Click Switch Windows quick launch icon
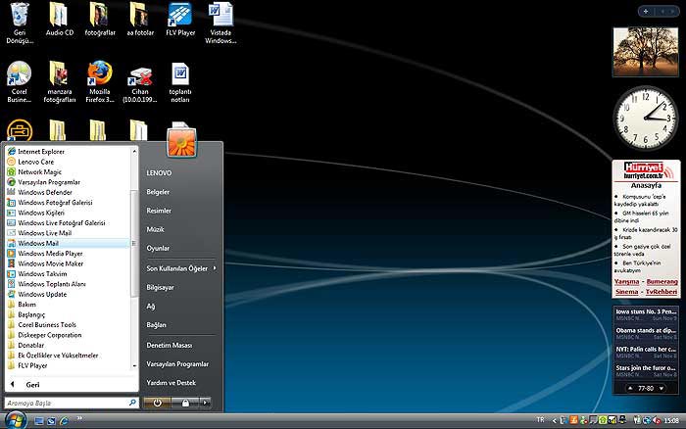 52,421
